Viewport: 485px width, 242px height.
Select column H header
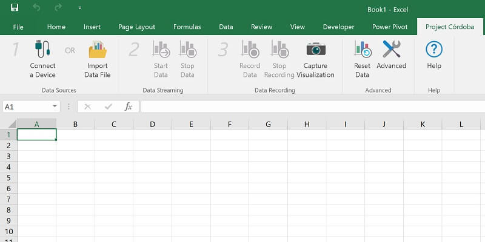point(307,124)
